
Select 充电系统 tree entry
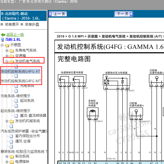point(27,86)
